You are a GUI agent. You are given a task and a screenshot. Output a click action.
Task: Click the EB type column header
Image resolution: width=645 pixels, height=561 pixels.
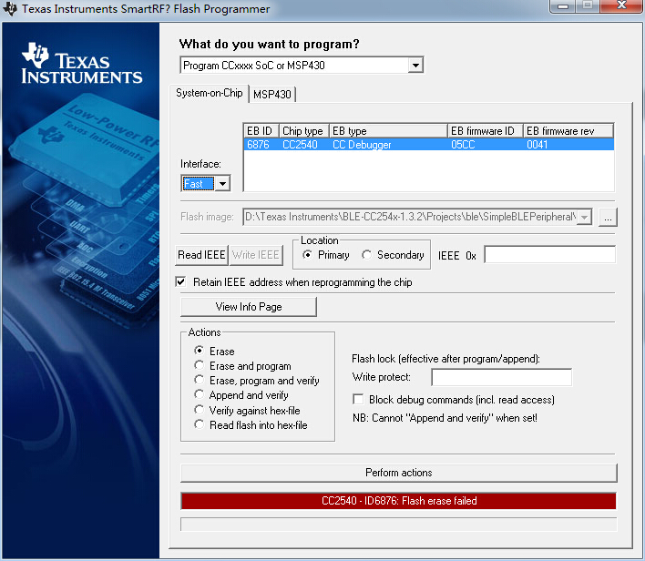coord(388,131)
